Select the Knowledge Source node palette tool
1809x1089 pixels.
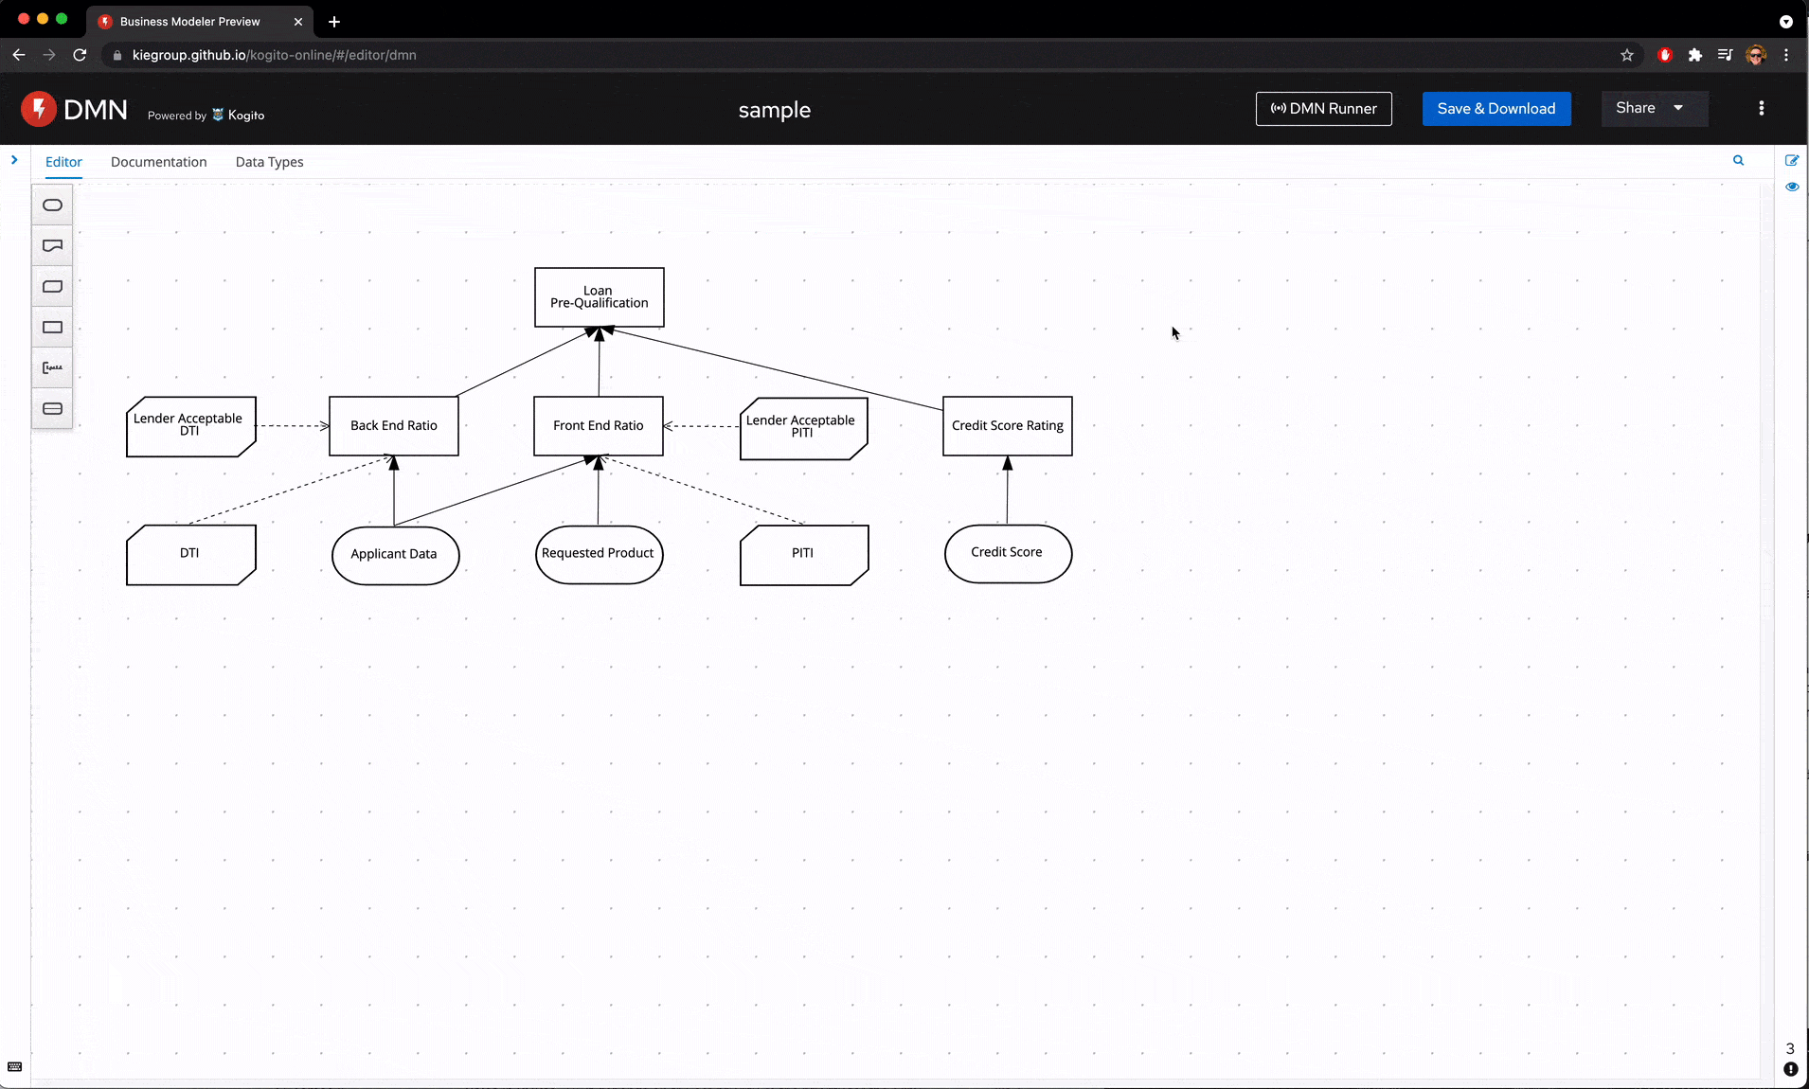[52, 246]
